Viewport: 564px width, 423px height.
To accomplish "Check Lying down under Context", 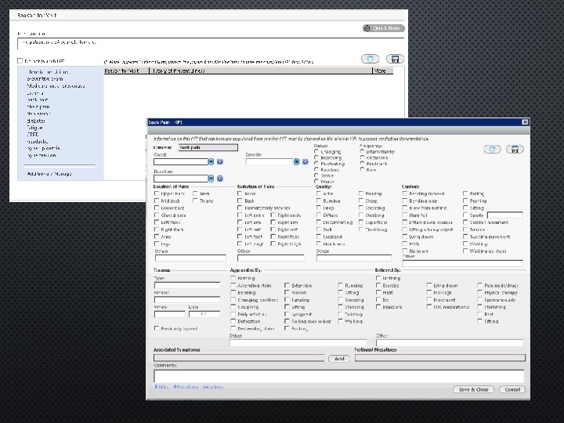I will (x=405, y=237).
